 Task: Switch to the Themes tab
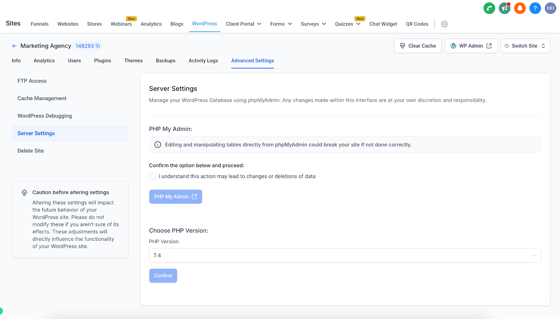[x=133, y=61]
